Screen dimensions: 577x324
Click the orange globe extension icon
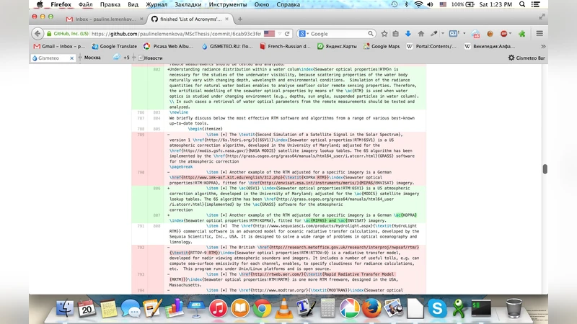pyautogui.click(x=490, y=33)
